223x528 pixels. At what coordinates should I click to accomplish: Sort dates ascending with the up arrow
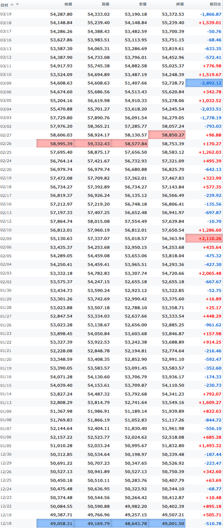12,4
